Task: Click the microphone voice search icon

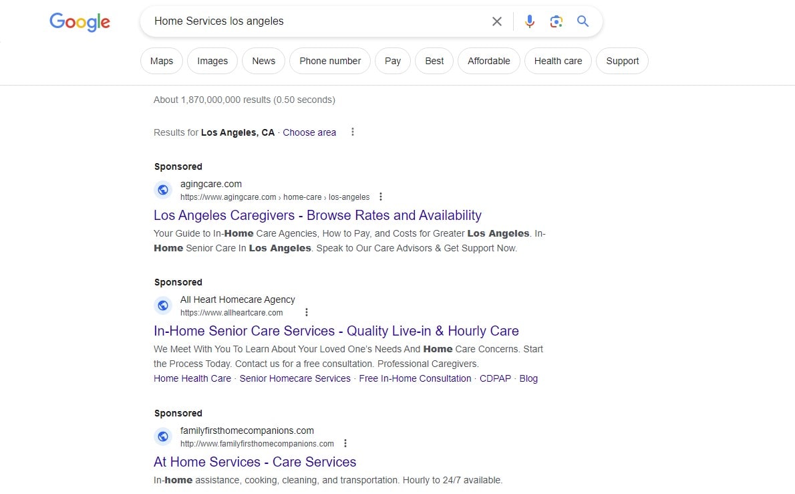Action: tap(529, 21)
